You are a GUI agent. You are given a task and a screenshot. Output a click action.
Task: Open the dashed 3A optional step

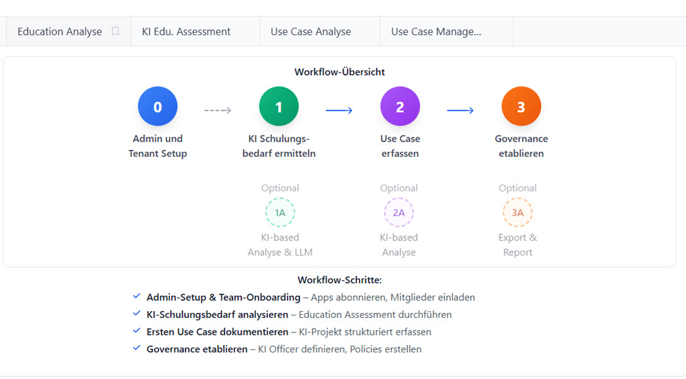pyautogui.click(x=517, y=213)
